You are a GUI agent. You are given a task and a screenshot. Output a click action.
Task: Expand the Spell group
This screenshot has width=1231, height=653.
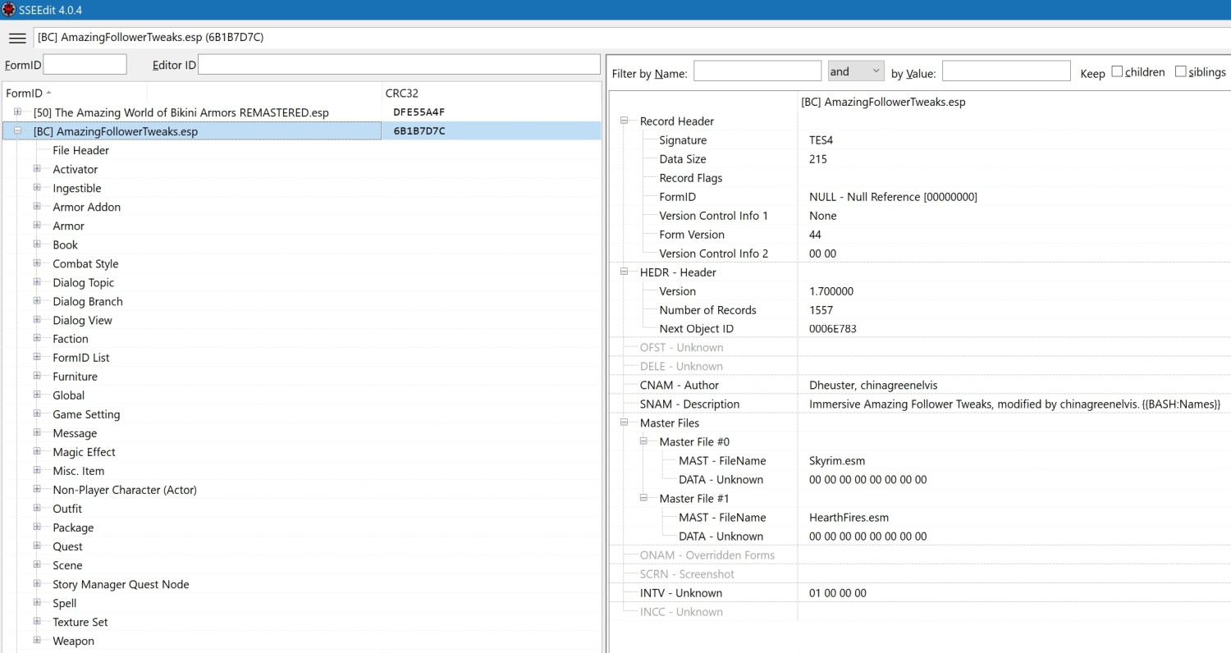pos(37,602)
